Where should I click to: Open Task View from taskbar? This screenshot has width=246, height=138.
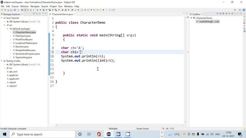pos(89,134)
